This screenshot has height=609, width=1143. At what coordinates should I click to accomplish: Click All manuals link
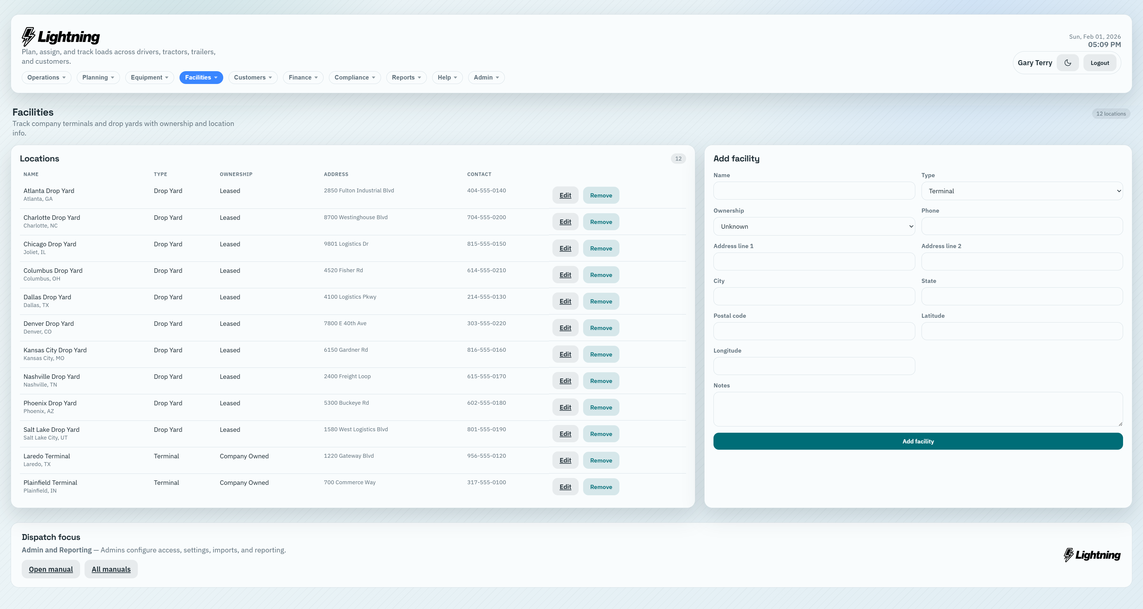pos(111,569)
